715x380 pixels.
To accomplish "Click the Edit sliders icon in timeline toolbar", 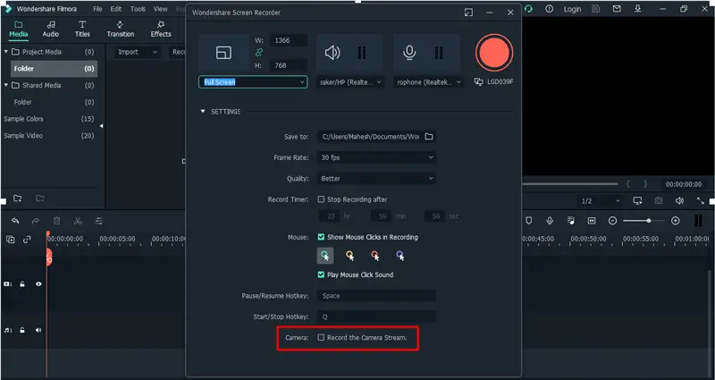I will pos(98,221).
